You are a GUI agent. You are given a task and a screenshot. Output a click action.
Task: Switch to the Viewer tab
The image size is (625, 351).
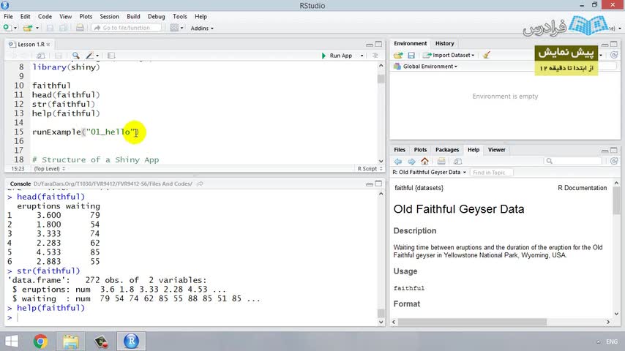point(496,150)
